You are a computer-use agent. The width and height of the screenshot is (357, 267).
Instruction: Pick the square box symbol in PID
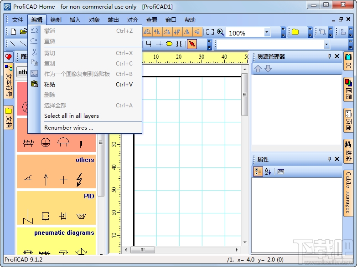46,216
